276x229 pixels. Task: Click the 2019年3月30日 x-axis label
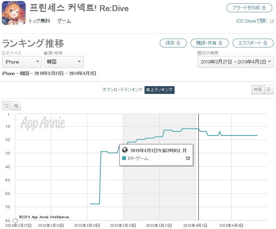(123, 226)
